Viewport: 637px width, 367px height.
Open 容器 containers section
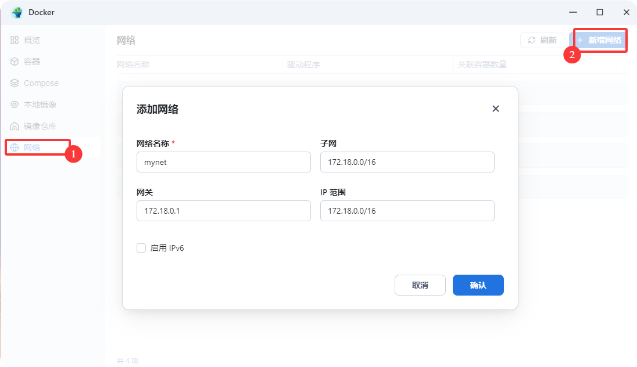tap(32, 62)
